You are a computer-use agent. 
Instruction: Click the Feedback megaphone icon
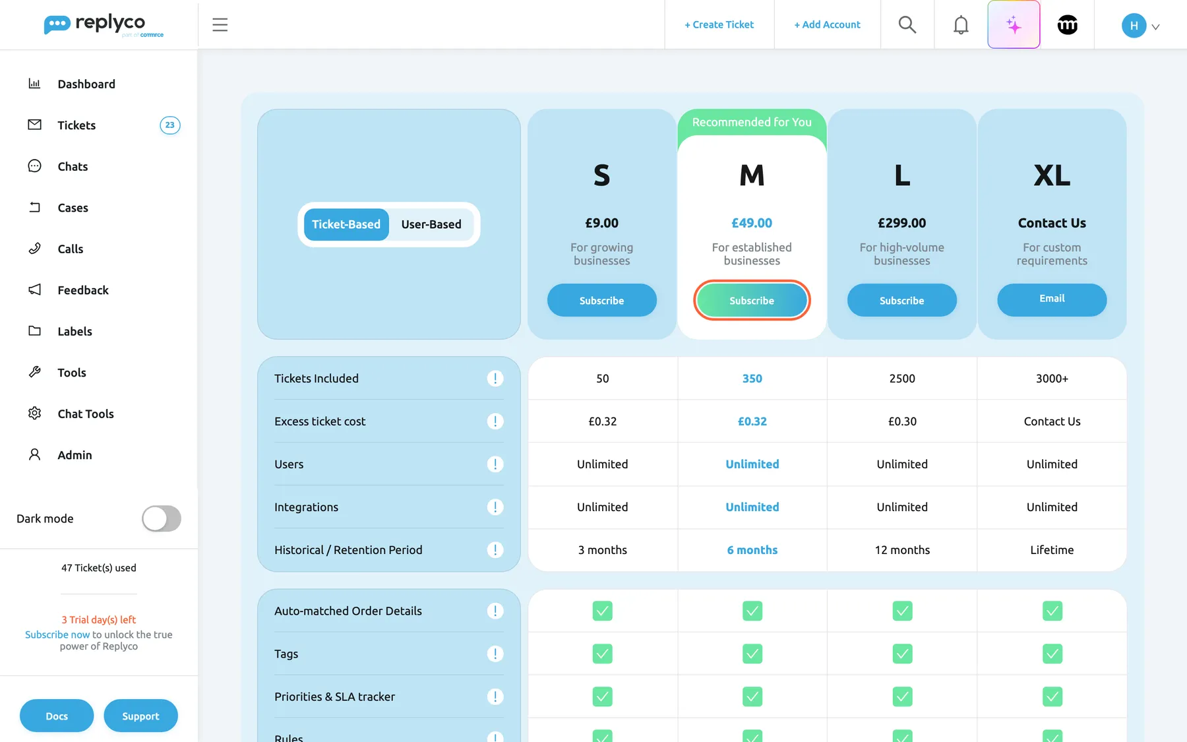34,290
